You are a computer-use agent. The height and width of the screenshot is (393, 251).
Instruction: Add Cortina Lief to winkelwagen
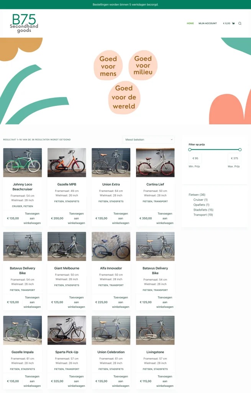point(165,218)
